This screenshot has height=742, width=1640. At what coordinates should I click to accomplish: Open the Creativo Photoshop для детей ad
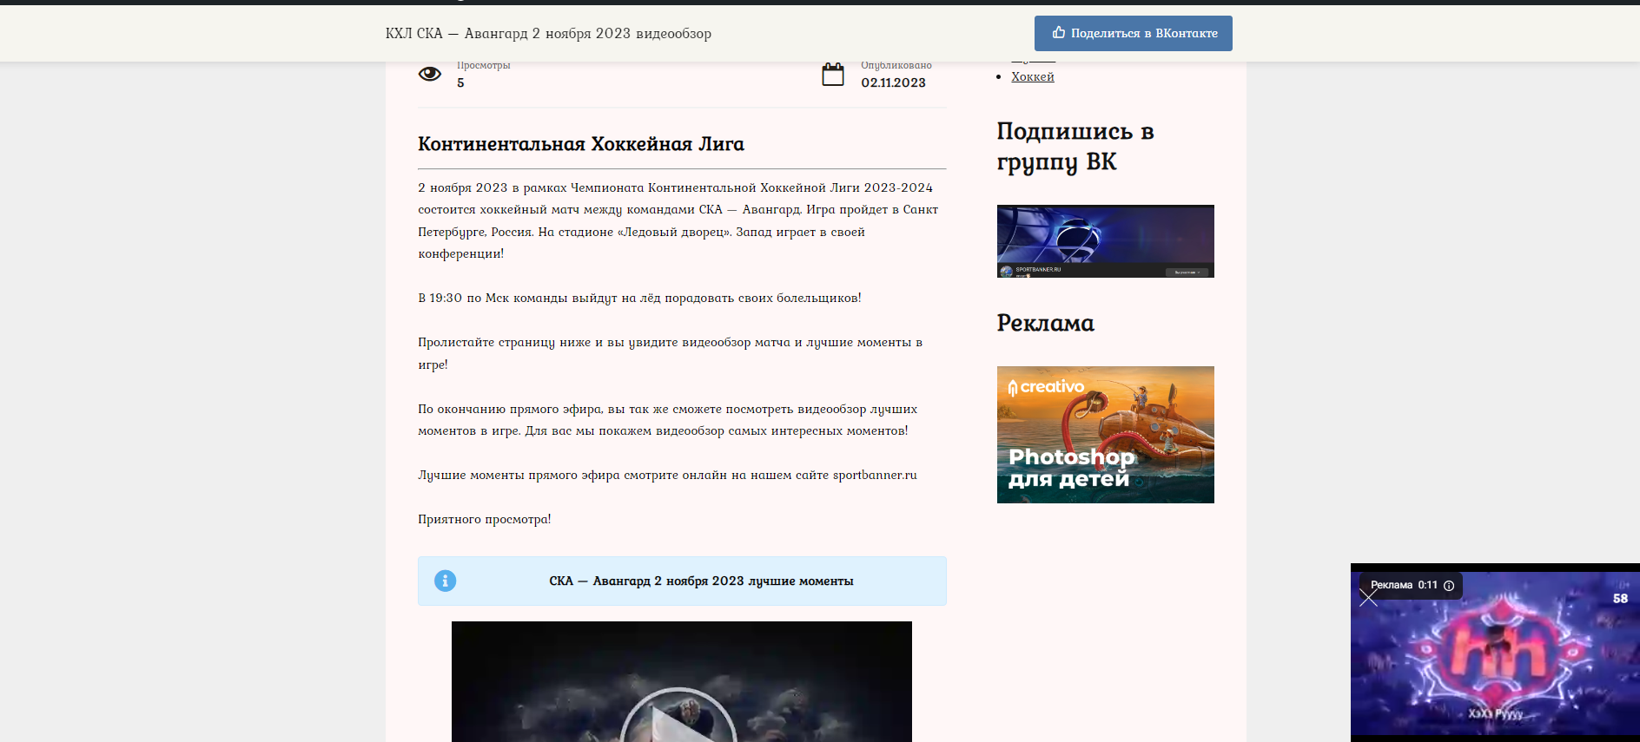click(x=1106, y=435)
